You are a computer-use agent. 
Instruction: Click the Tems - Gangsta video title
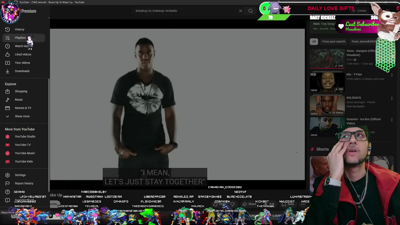coord(361,53)
